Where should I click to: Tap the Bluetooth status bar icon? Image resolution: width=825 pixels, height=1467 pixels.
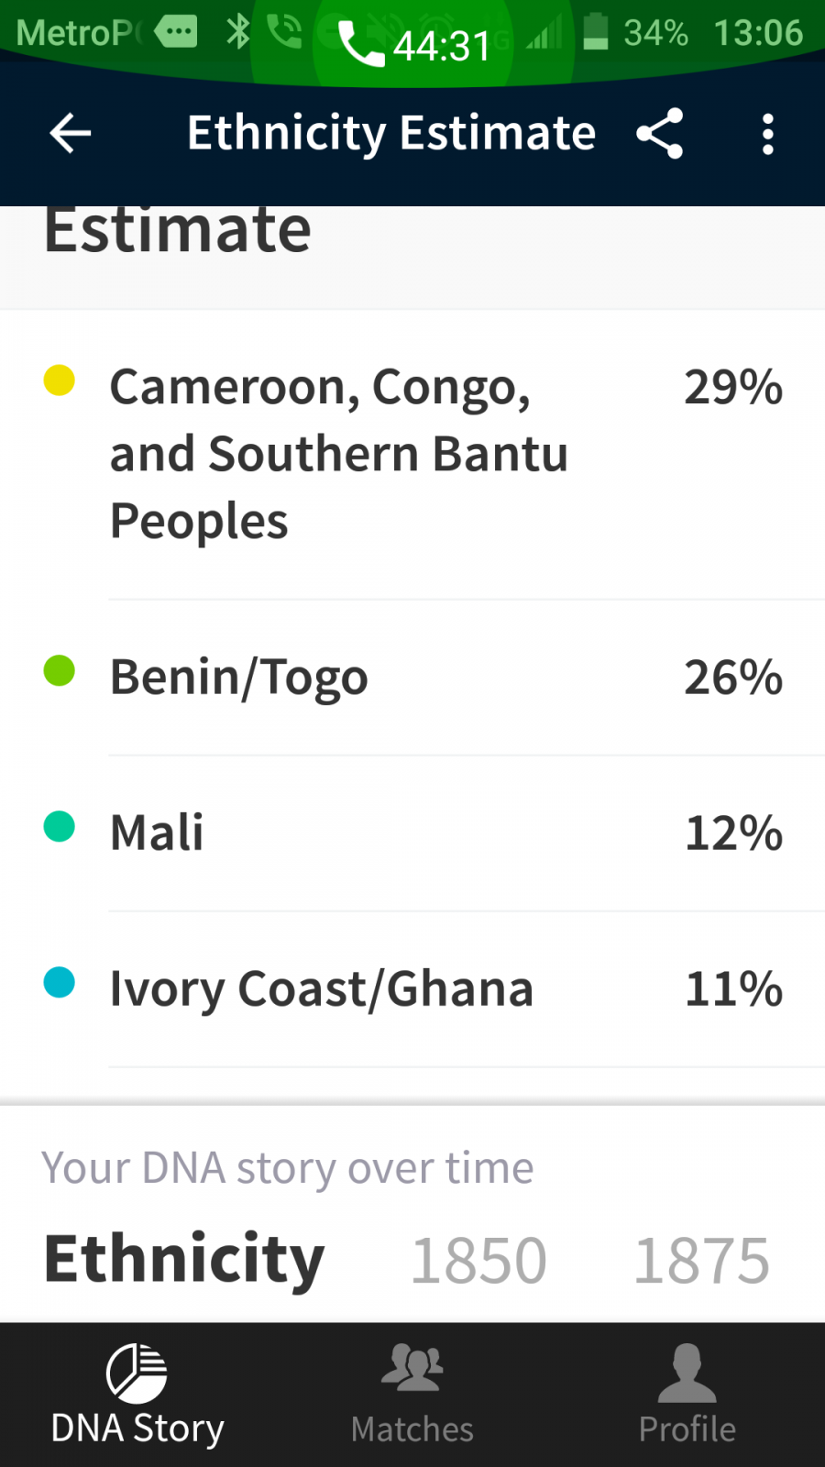238,33
